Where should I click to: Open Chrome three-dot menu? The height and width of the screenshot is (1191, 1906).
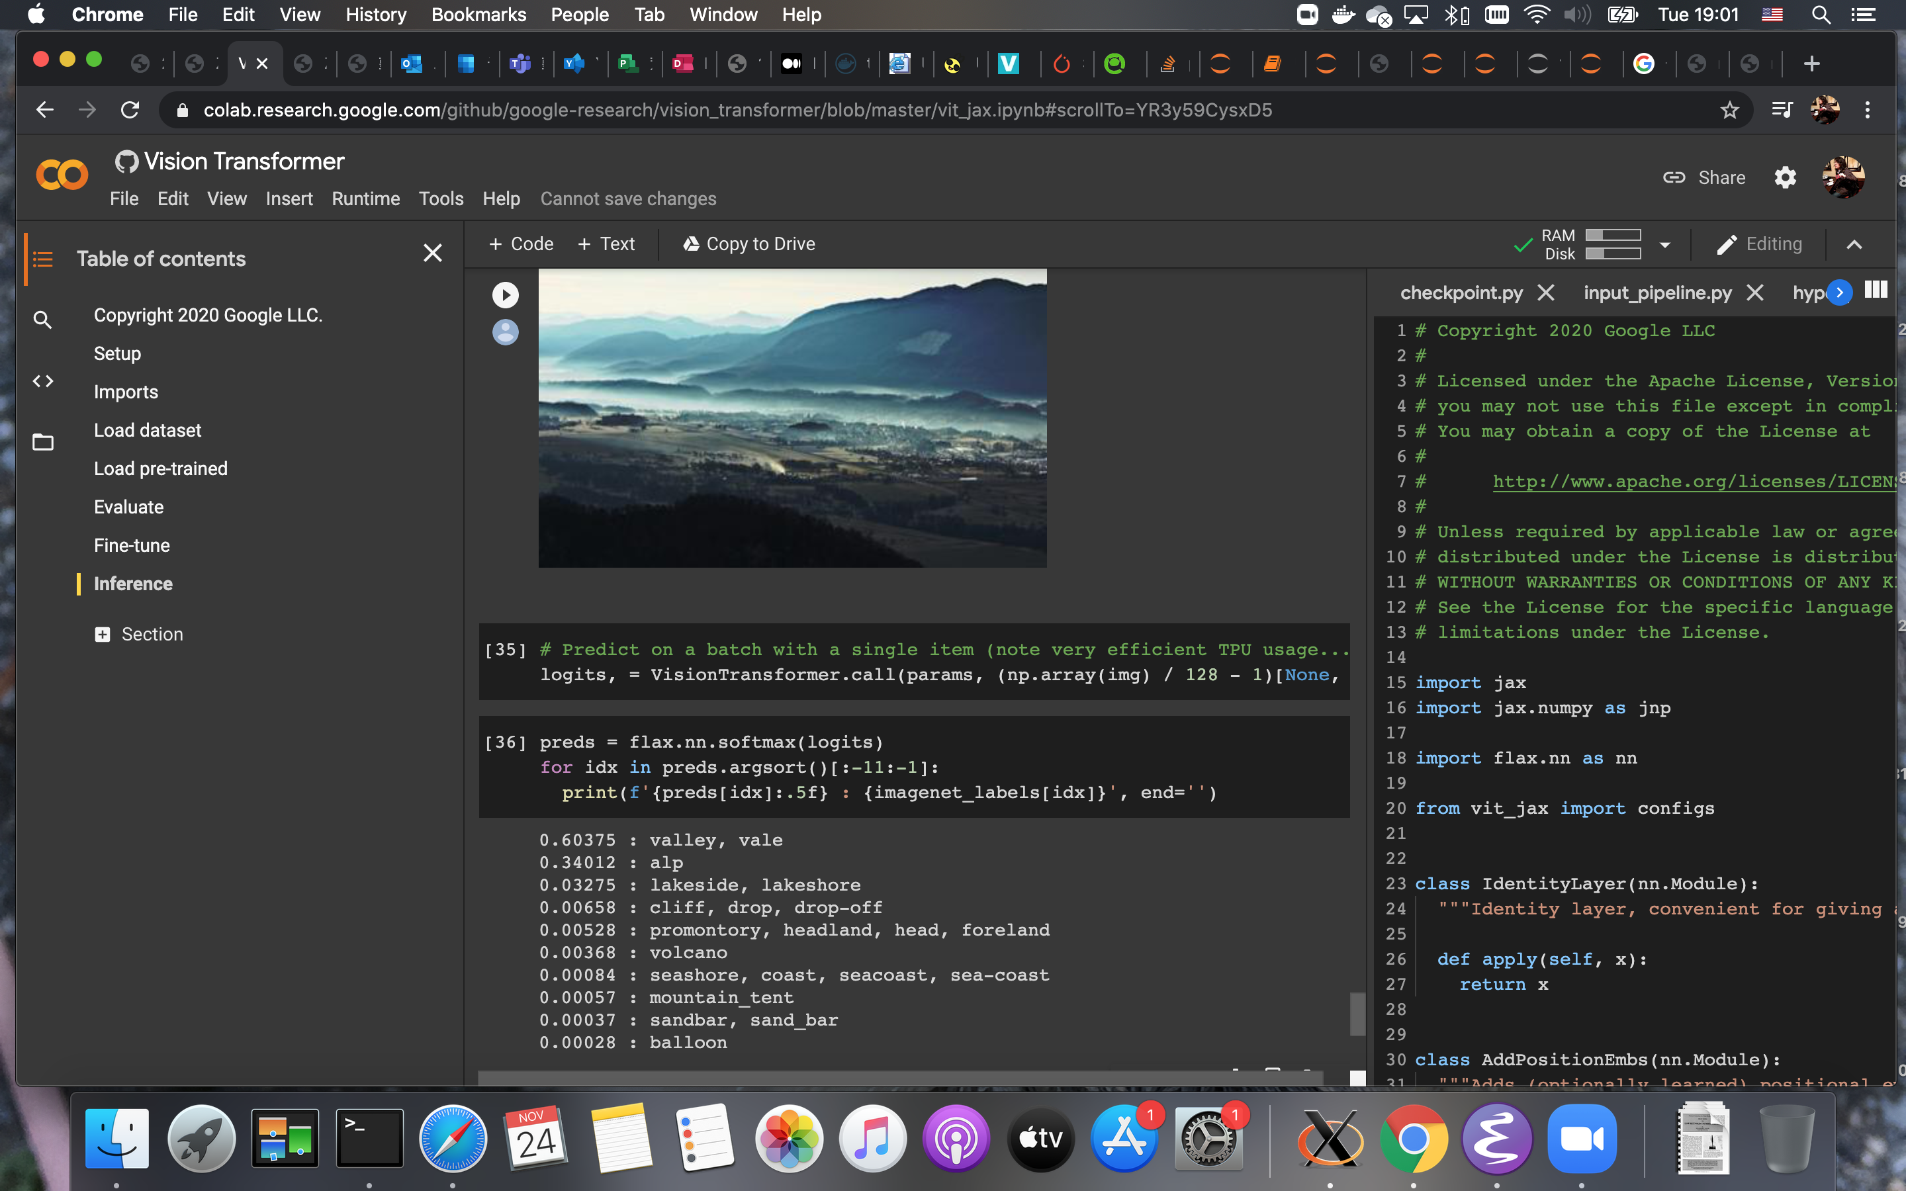pyautogui.click(x=1868, y=110)
